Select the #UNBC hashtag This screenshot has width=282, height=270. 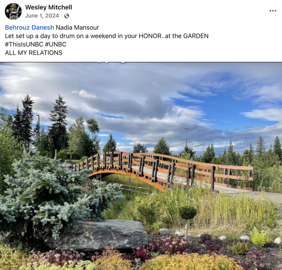tap(56, 44)
